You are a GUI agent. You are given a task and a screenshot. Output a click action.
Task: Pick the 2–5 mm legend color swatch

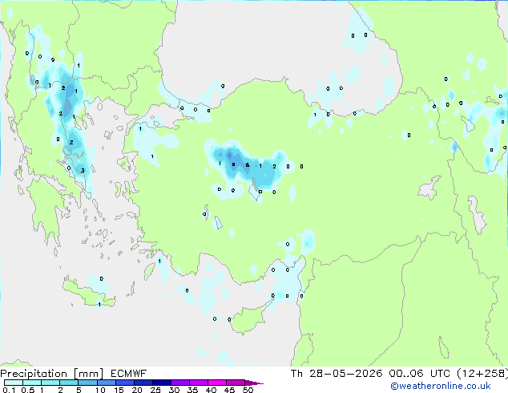[69, 383]
